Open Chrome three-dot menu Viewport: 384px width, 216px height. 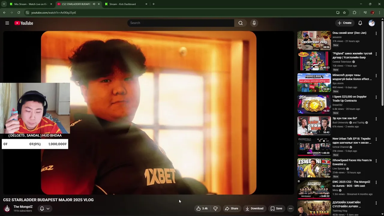(x=380, y=13)
